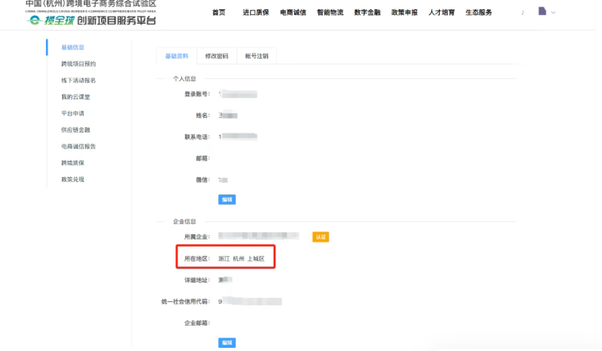Open 生态服务 in top navigation
Image resolution: width=602 pixels, height=351 pixels.
(479, 13)
